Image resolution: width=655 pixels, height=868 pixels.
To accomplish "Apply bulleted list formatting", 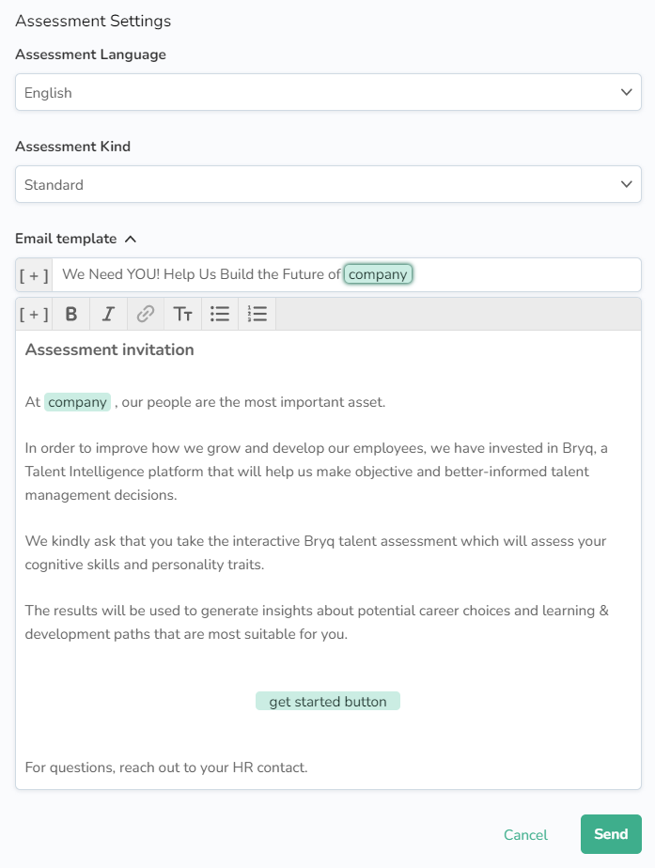I will [x=220, y=314].
